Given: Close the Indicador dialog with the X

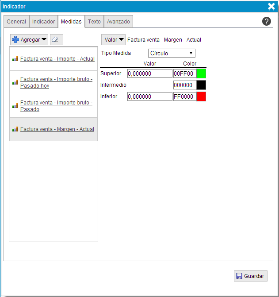Looking at the screenshot, I should 271,6.
